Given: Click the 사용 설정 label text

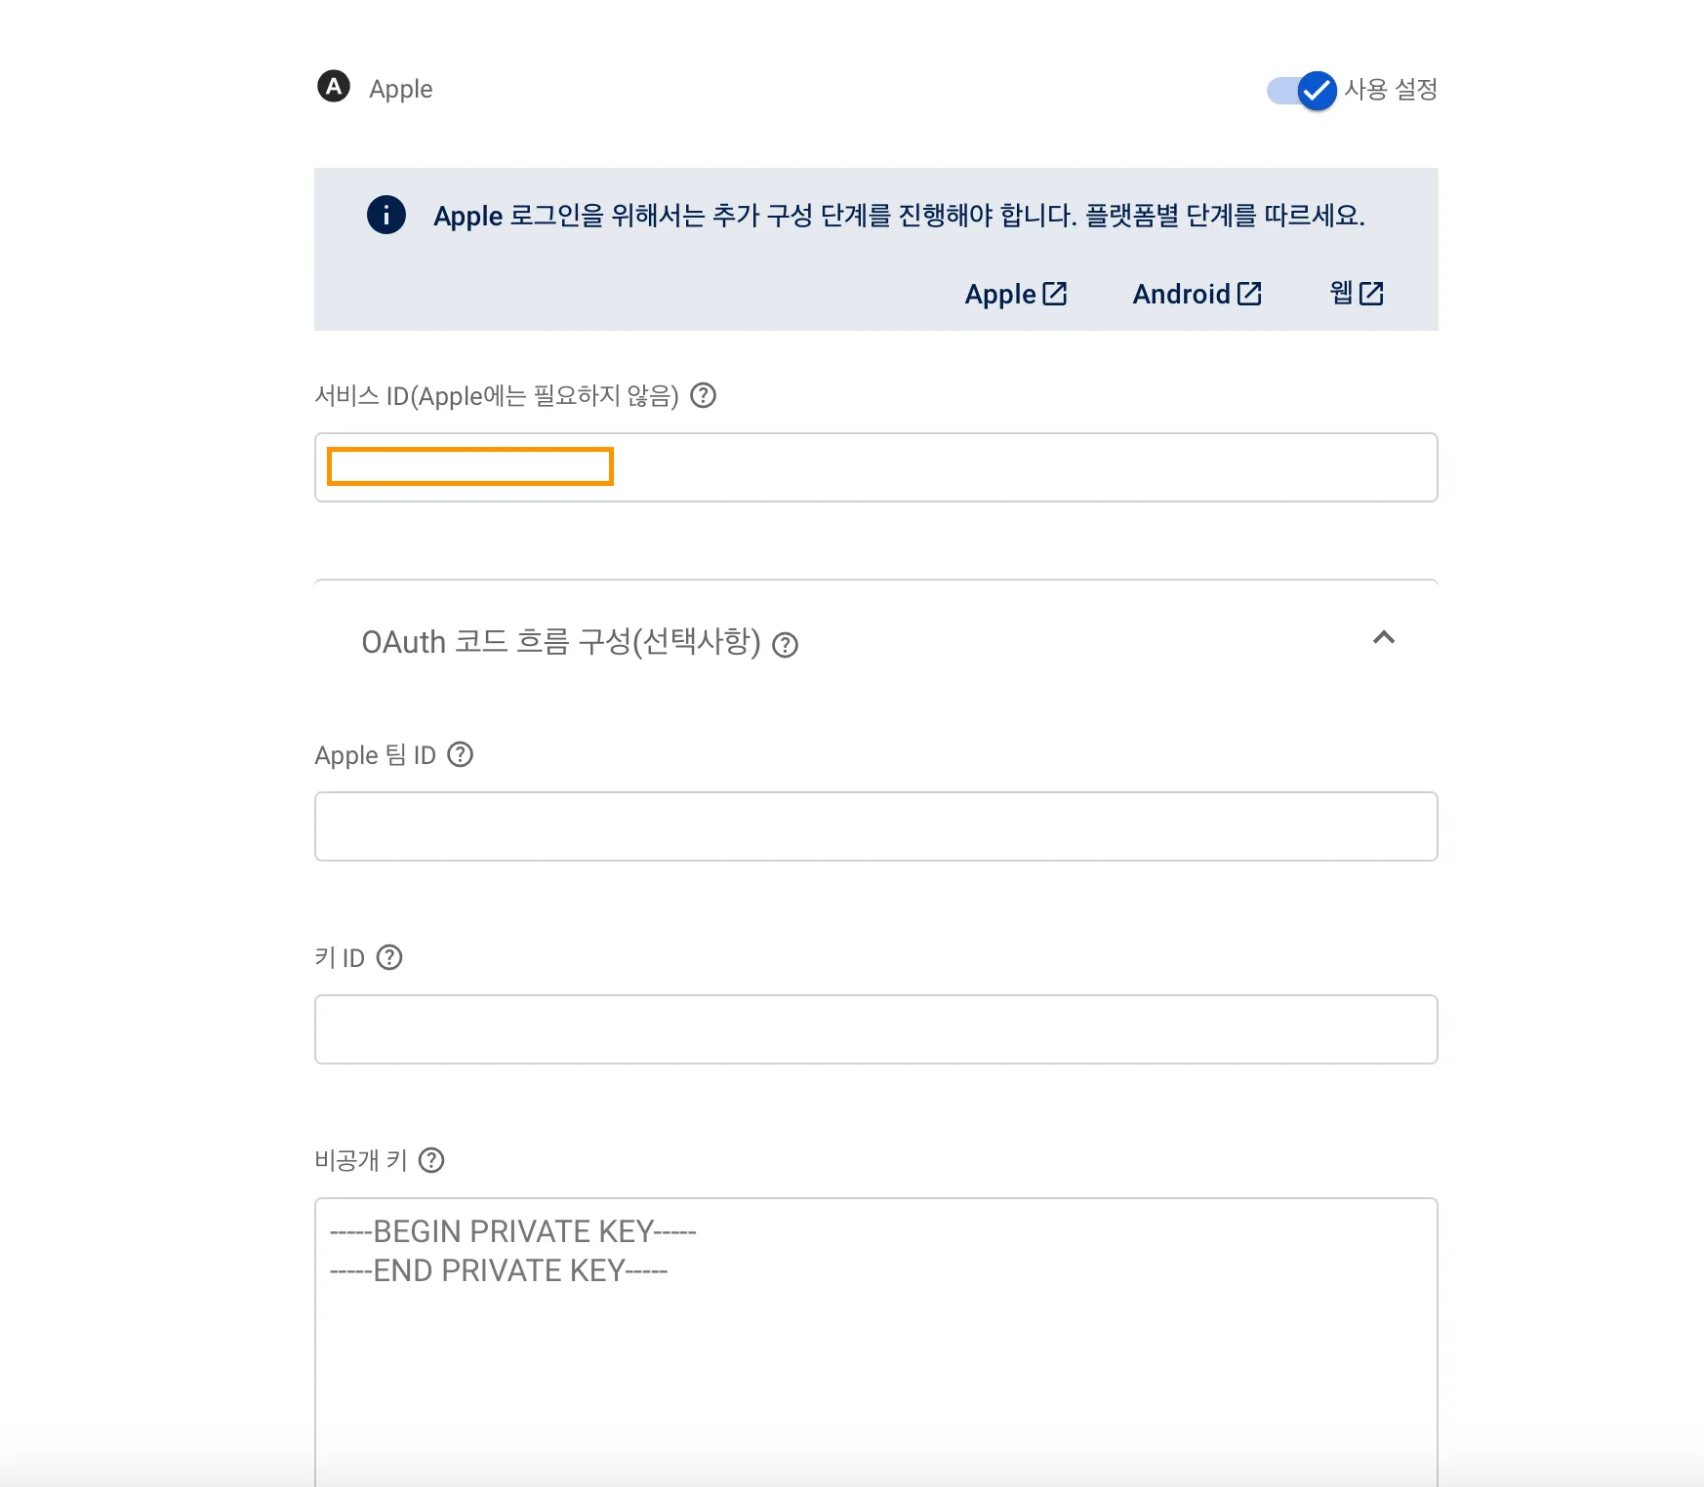Looking at the screenshot, I should click(1391, 90).
